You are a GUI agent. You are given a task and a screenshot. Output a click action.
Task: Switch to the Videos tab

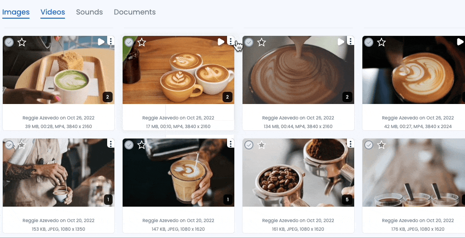(x=53, y=12)
